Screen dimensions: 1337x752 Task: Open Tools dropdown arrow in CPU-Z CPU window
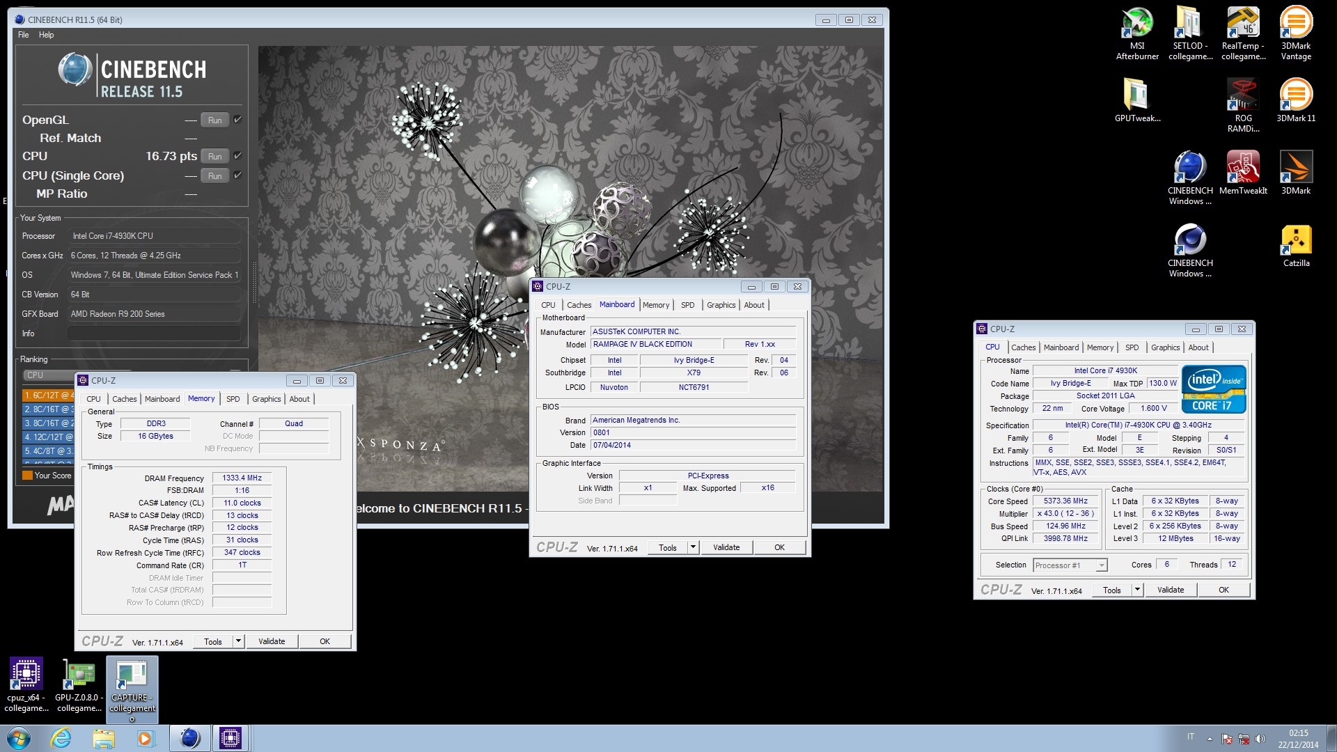1137,590
